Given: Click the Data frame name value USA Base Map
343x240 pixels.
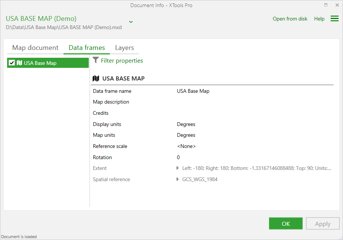Looking at the screenshot, I should [x=193, y=91].
